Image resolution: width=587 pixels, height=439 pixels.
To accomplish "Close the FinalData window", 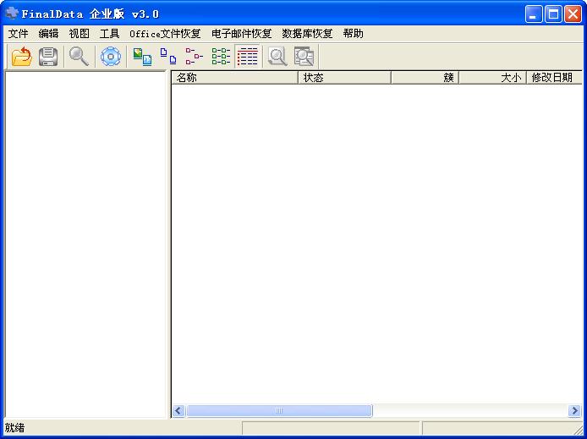I will [x=573, y=14].
